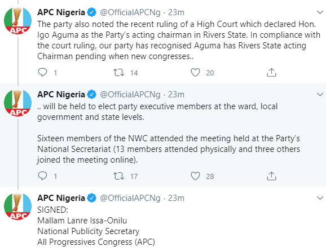326x251 pixels.
Task: Retweet the NWC meeting attendance tweet
Action: 118,176
